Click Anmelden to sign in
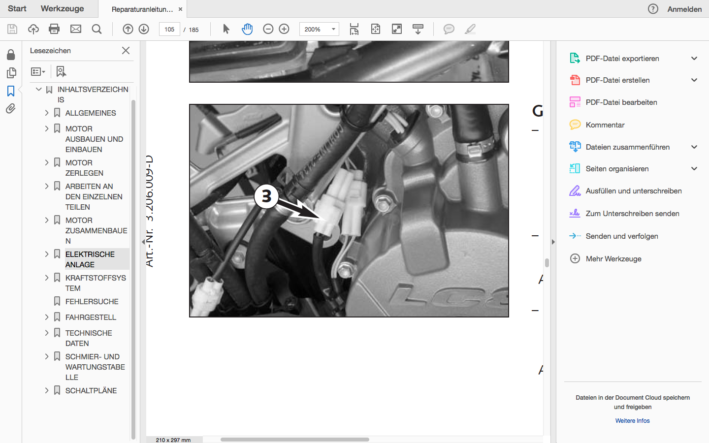This screenshot has width=709, height=443. pos(684,9)
